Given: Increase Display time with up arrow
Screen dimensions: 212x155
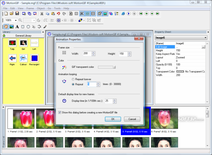Looking at the screenshot, I should 114,100.
